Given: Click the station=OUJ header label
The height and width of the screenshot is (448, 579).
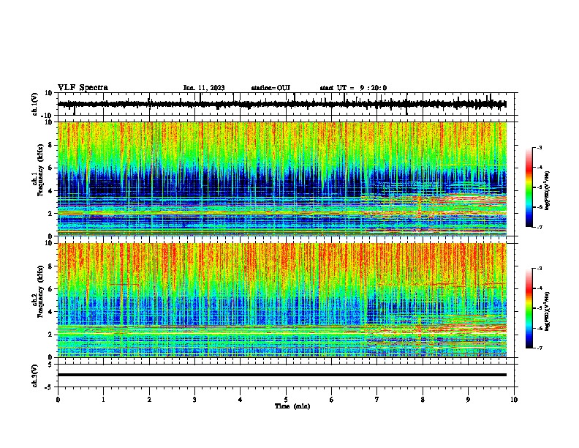Looking at the screenshot, I should click(270, 88).
